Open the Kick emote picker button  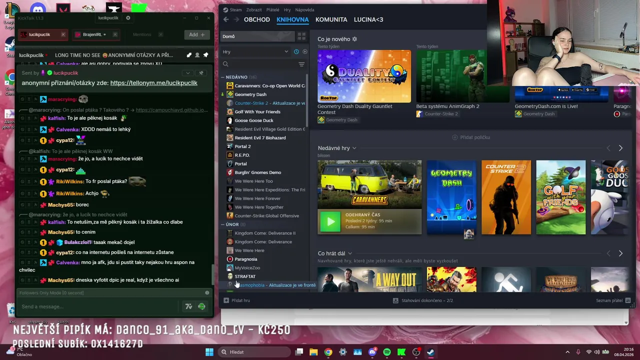tap(201, 306)
